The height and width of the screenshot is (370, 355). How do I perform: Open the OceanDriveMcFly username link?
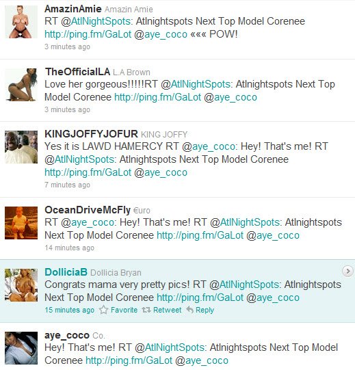pyautogui.click(x=88, y=210)
